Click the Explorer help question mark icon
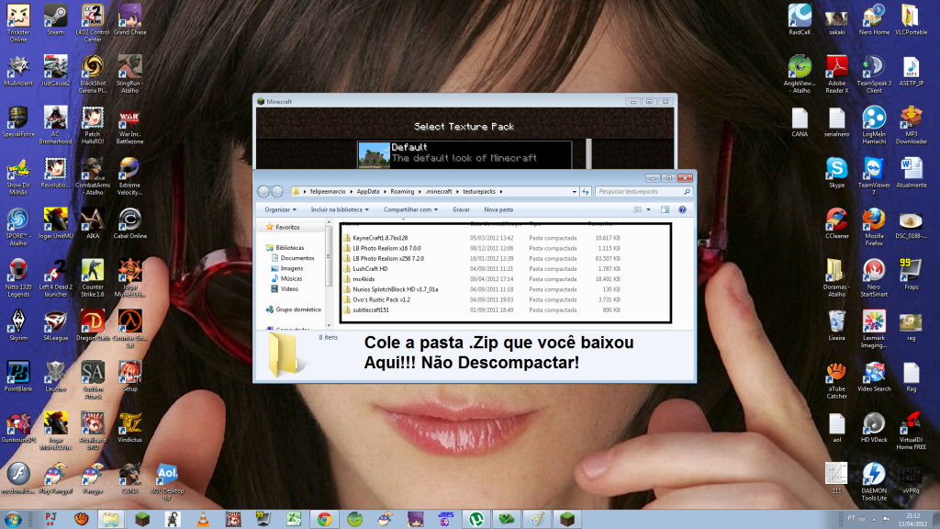The height and width of the screenshot is (529, 940). tap(683, 209)
